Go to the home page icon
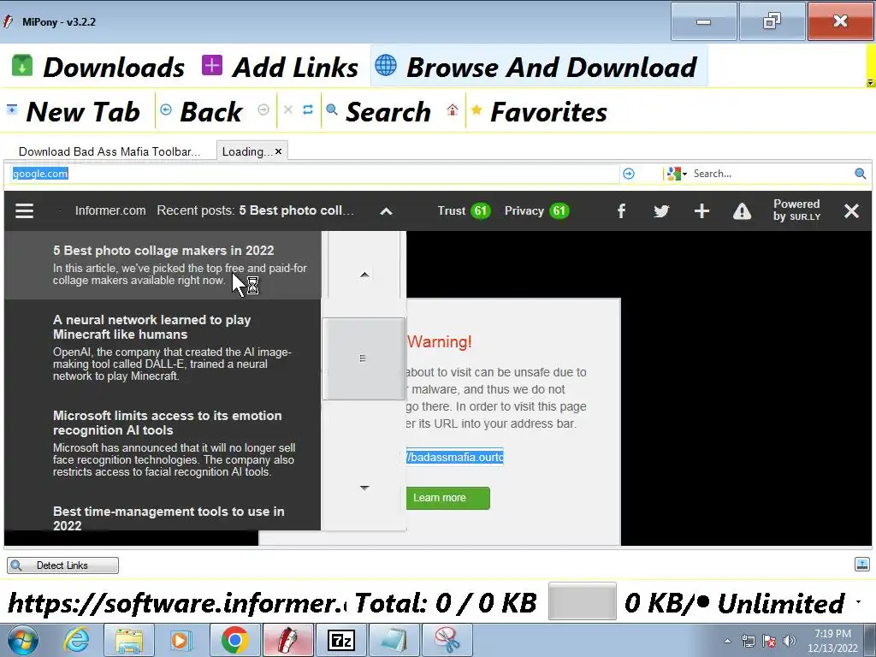Image resolution: width=876 pixels, height=657 pixels. [453, 109]
